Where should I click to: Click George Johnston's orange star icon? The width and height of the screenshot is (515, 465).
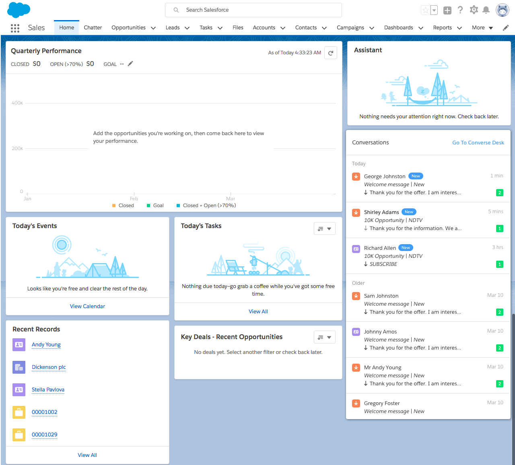tap(356, 177)
